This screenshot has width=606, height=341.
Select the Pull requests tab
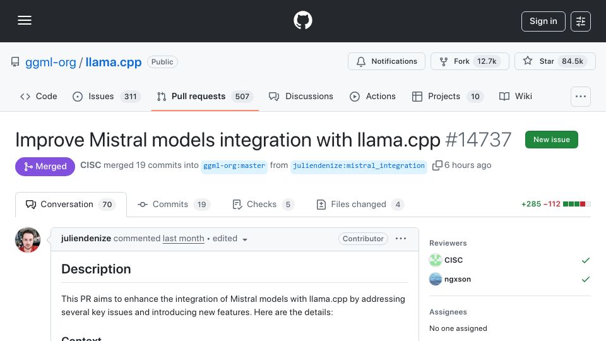(205, 96)
